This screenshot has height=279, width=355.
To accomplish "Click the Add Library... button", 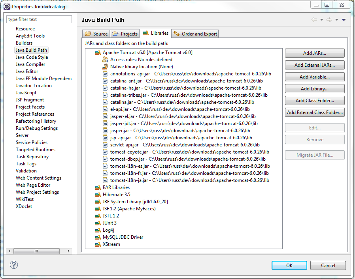I will click(315, 89).
